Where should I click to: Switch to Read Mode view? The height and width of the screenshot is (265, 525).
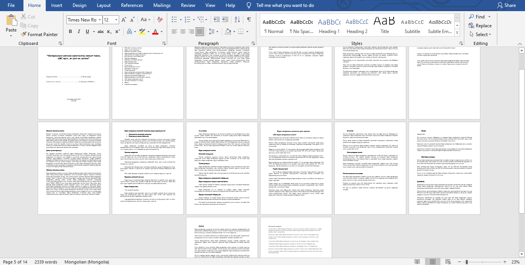click(417, 262)
